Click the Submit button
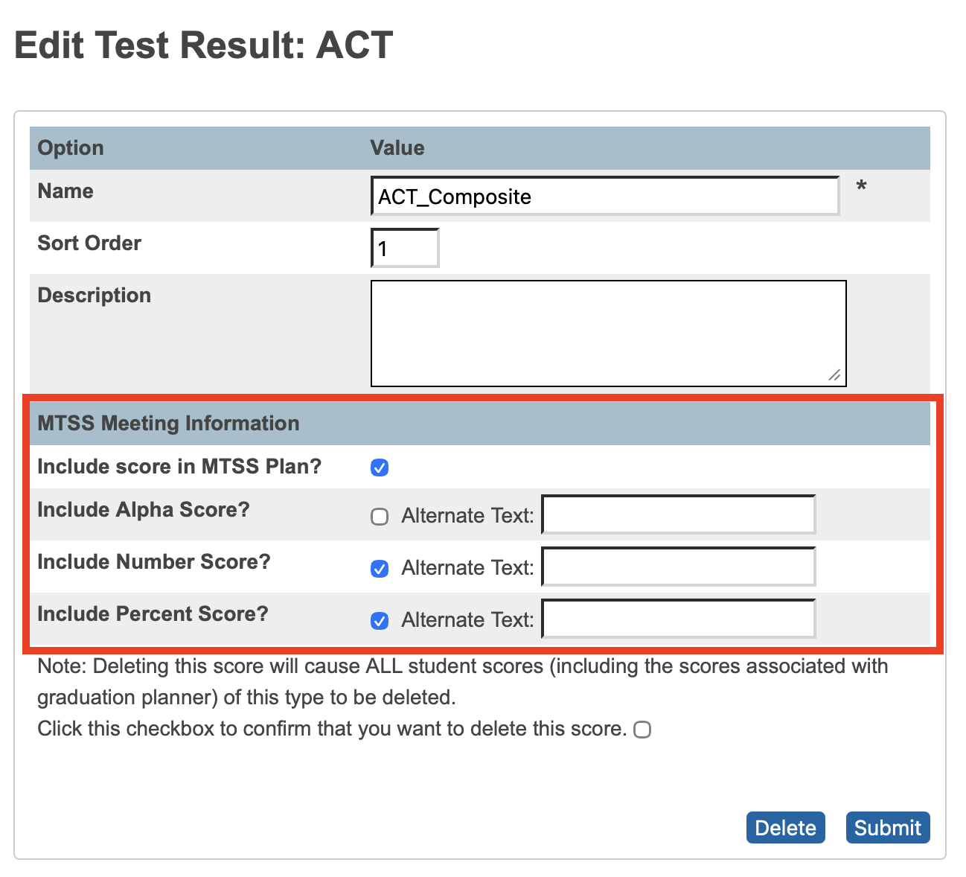Image resolution: width=966 pixels, height=877 pixels. (887, 827)
